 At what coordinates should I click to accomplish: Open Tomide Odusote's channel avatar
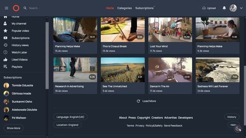pyautogui.click(x=6, y=85)
